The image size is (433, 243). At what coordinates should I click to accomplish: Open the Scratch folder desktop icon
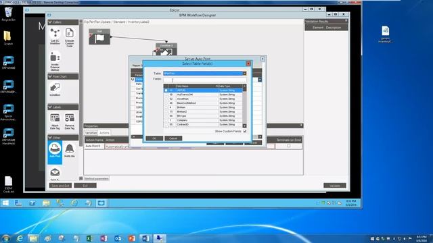pos(8,38)
